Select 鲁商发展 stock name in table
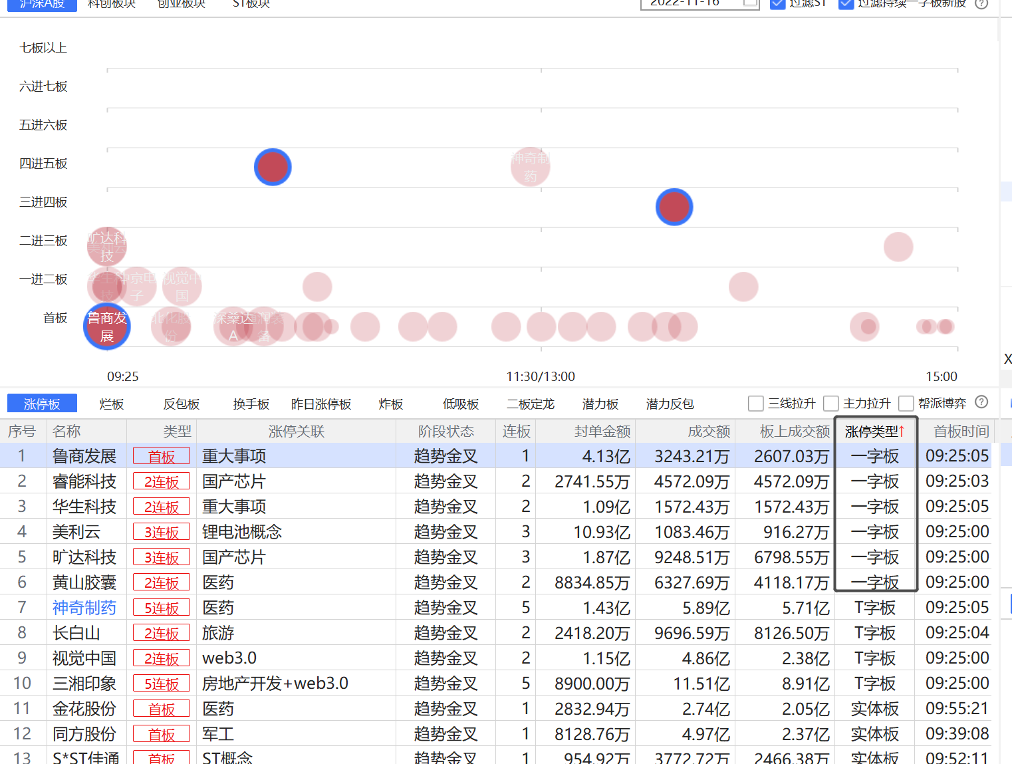The width and height of the screenshot is (1012, 764). click(84, 456)
